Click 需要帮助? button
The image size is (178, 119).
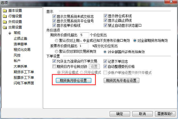pyautogui.click(x=165, y=114)
